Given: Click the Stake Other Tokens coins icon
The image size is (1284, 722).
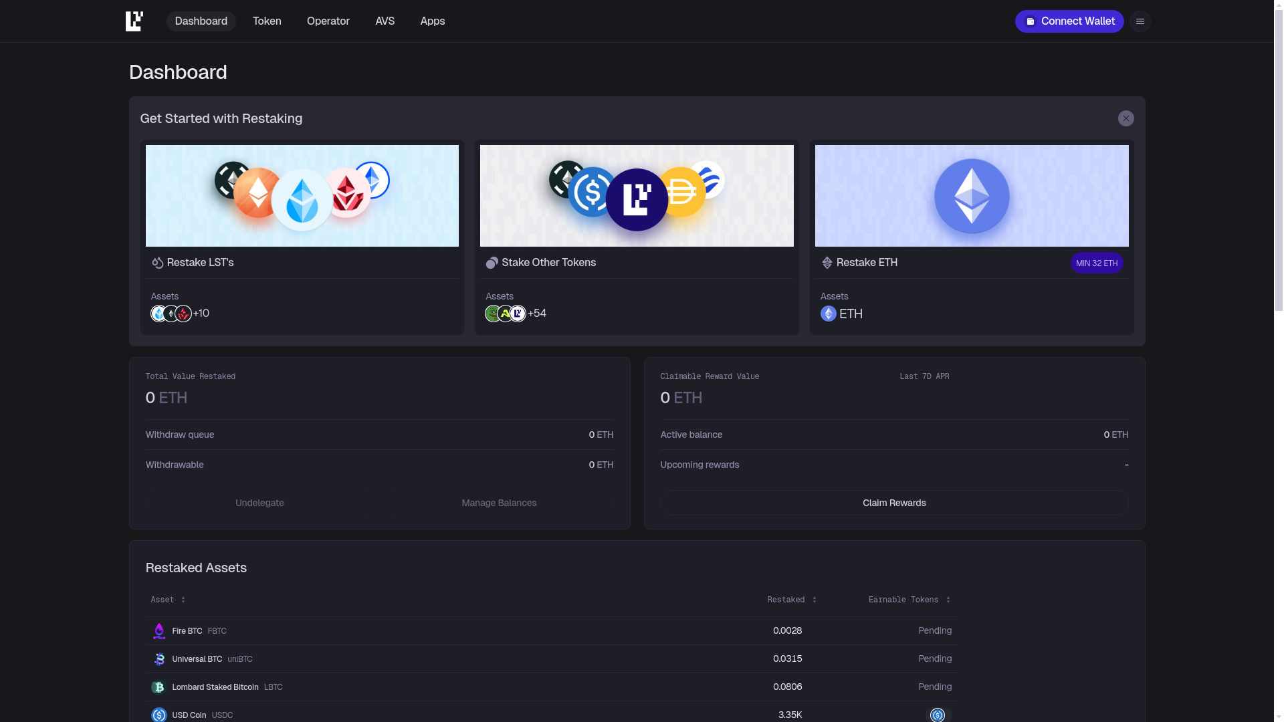Looking at the screenshot, I should click(492, 263).
